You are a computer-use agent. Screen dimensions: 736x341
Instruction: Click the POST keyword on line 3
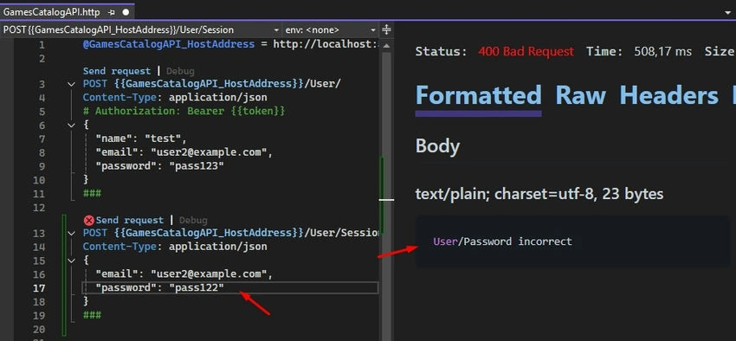pos(95,84)
